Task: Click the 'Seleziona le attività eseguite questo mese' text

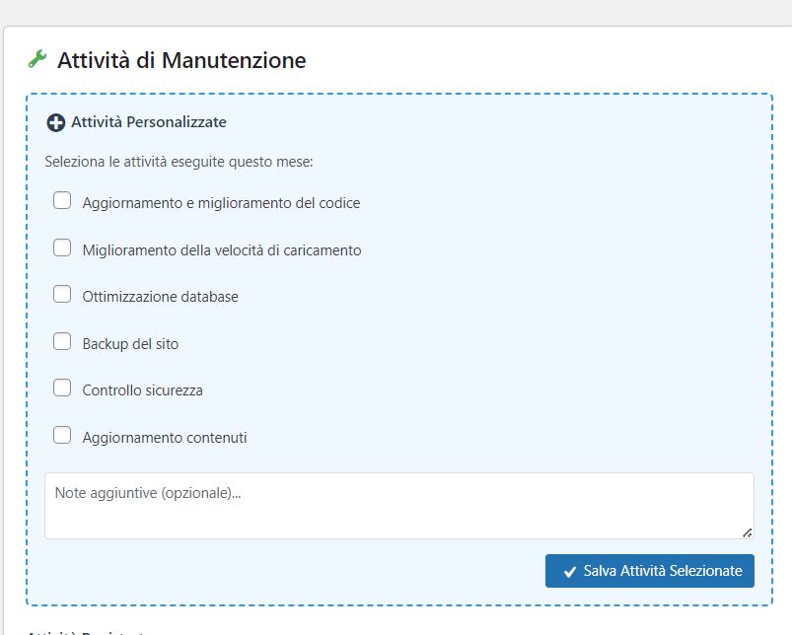Action: [x=179, y=162]
